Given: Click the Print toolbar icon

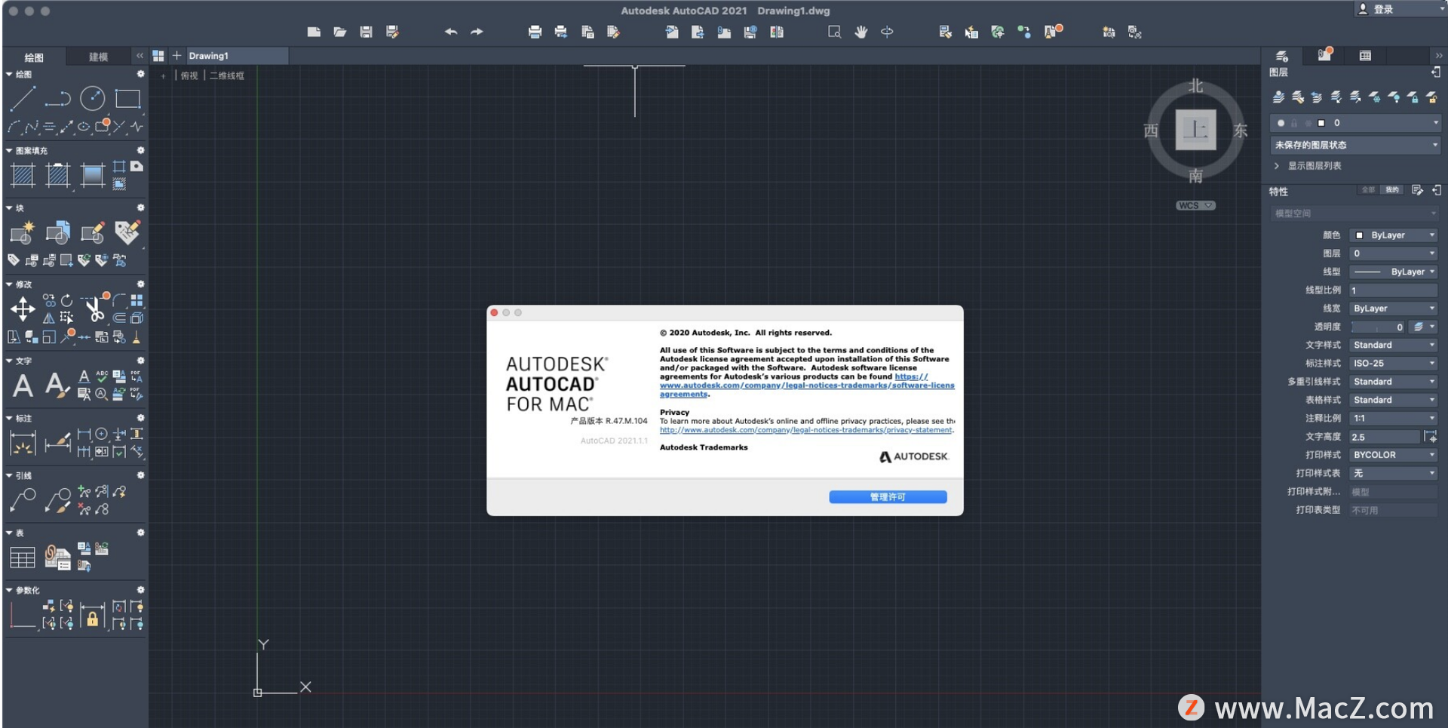Looking at the screenshot, I should click(535, 32).
